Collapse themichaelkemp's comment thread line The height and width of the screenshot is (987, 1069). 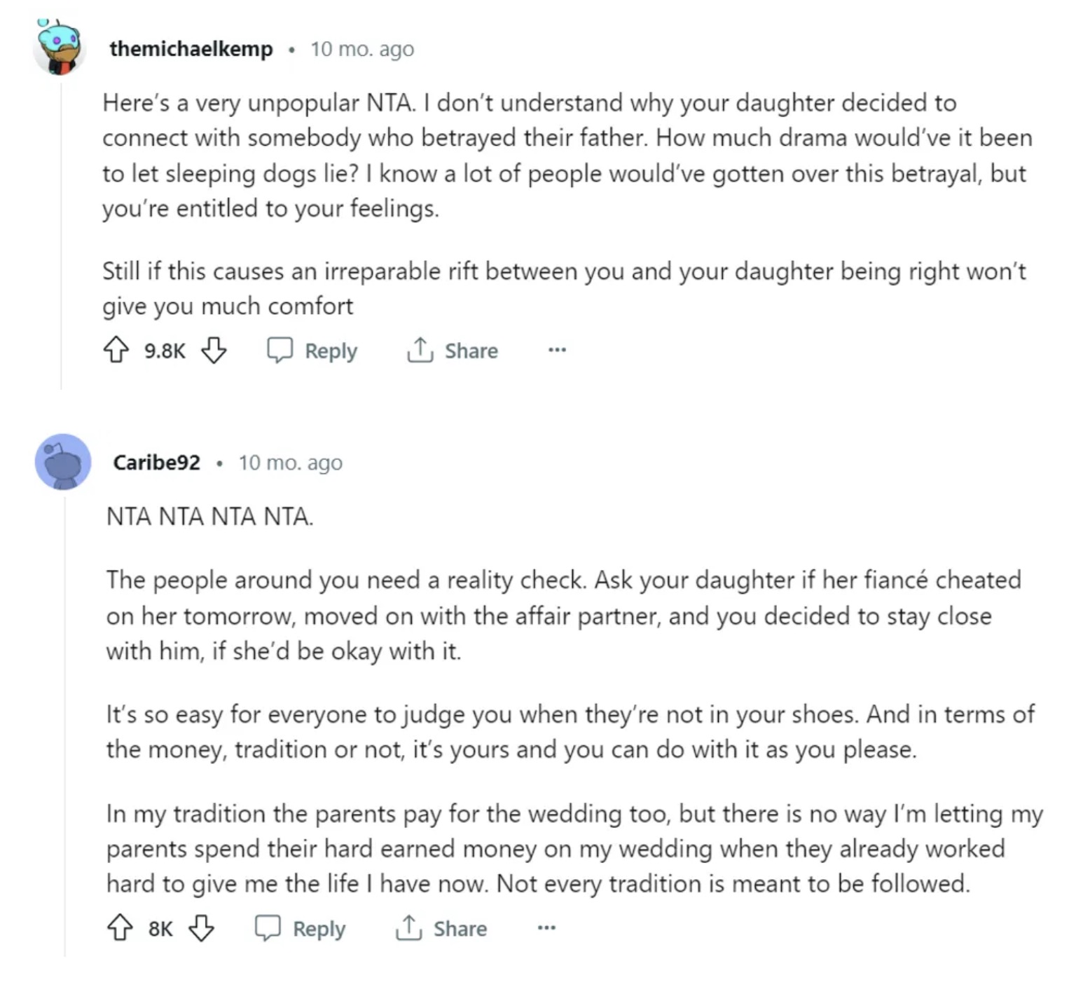(61, 231)
